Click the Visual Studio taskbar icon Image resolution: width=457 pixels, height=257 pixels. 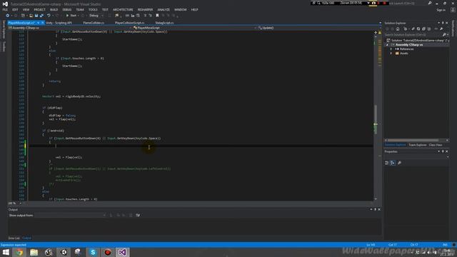click(122, 252)
